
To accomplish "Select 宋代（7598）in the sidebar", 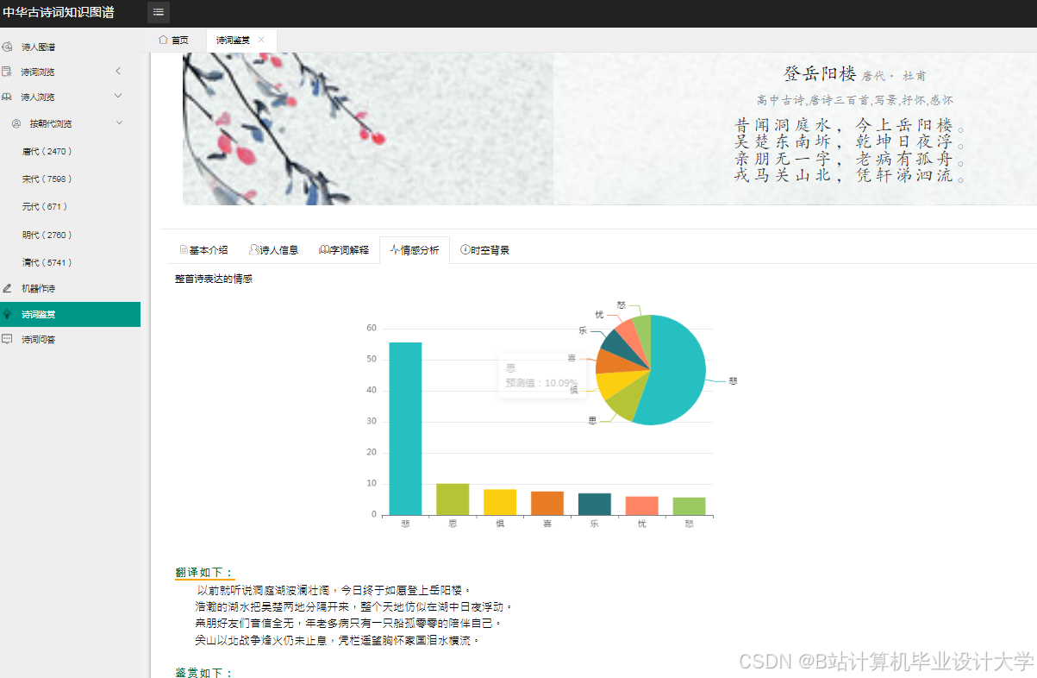I will (x=48, y=179).
